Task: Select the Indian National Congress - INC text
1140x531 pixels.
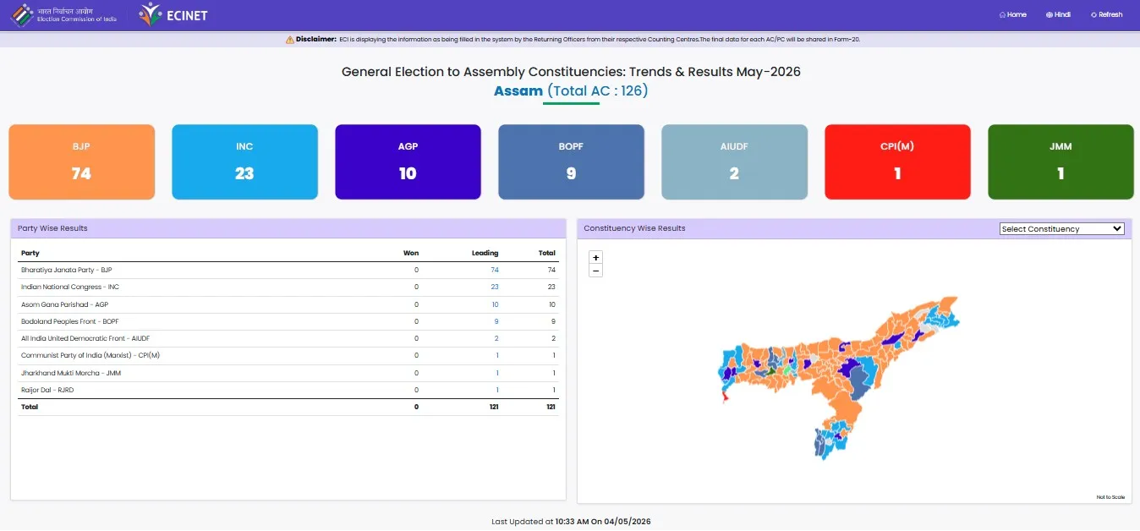Action: tap(70, 287)
